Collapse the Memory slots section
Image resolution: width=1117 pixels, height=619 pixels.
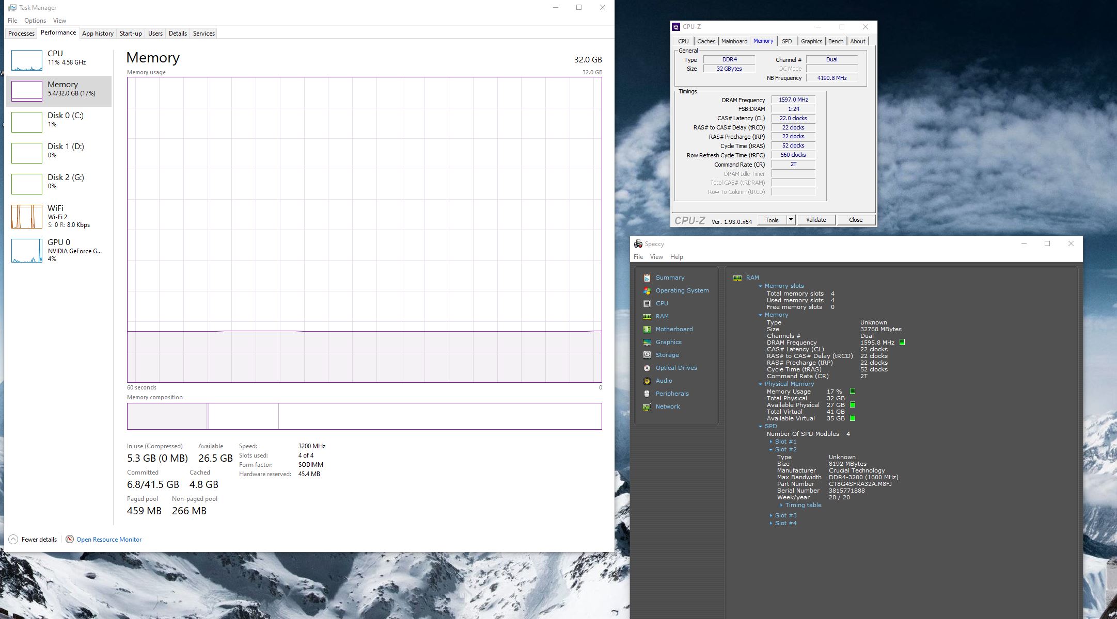[x=760, y=286]
